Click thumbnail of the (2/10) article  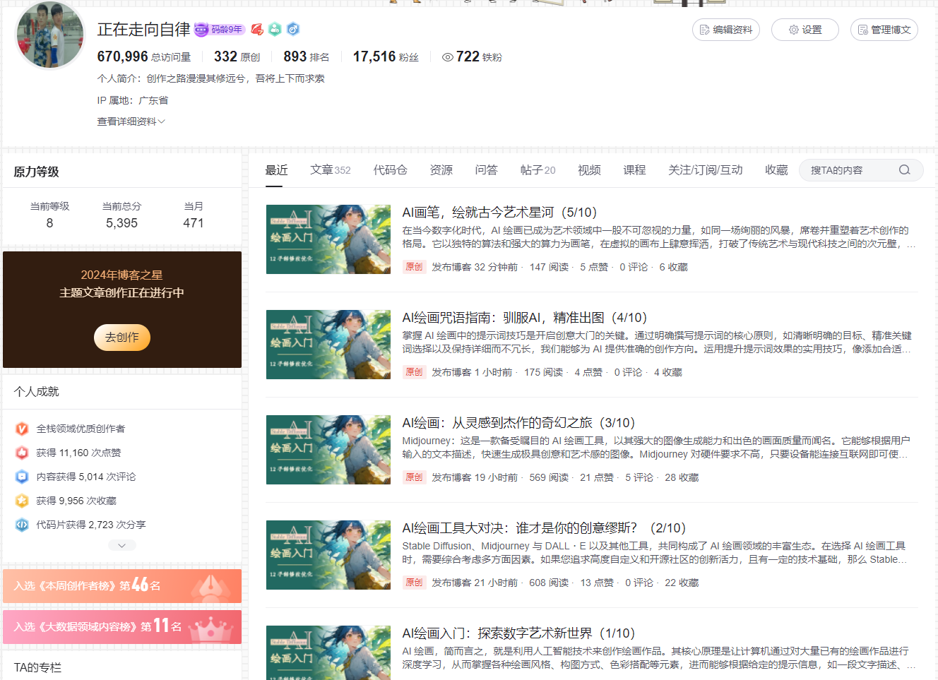pyautogui.click(x=328, y=555)
